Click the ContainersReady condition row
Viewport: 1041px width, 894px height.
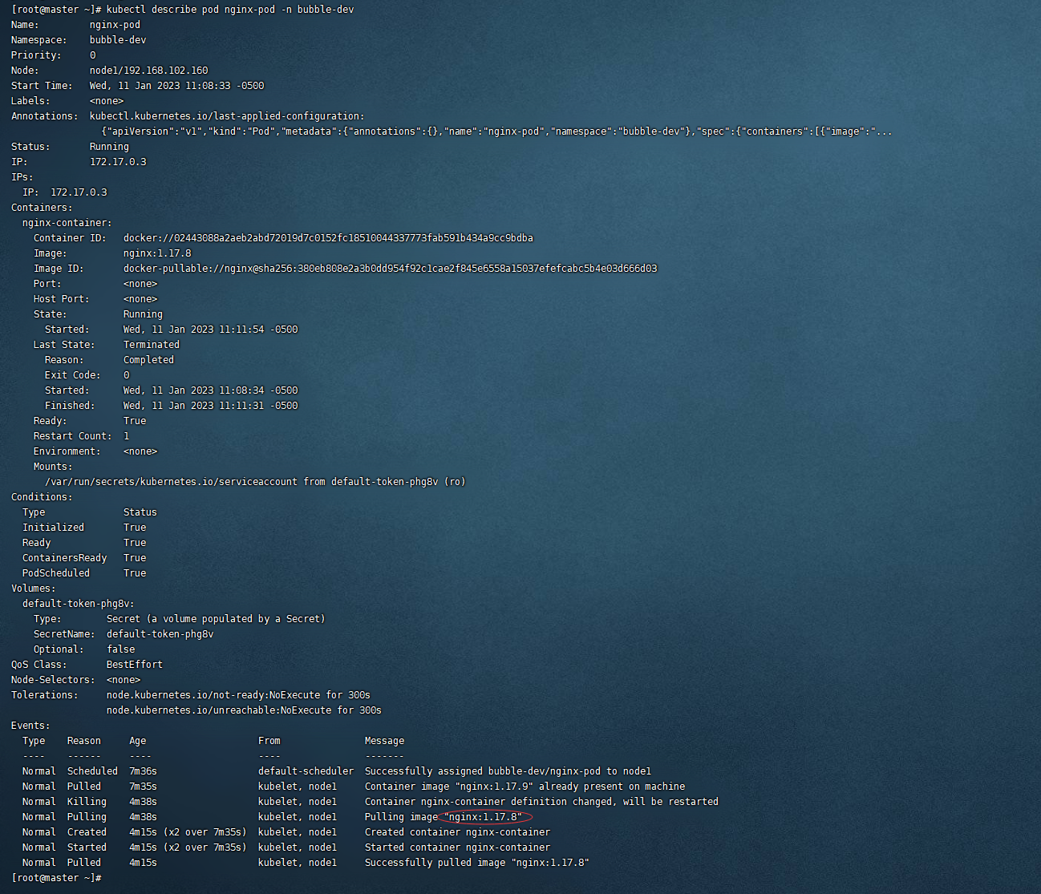coord(84,558)
